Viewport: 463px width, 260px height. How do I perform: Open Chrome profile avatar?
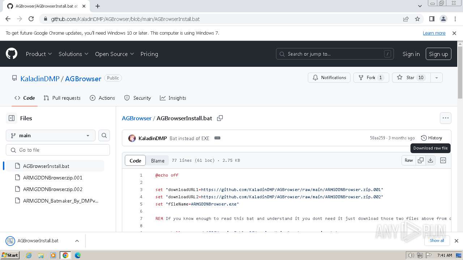(443, 19)
